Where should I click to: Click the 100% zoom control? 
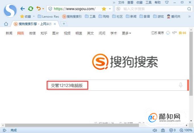click(x=186, y=130)
